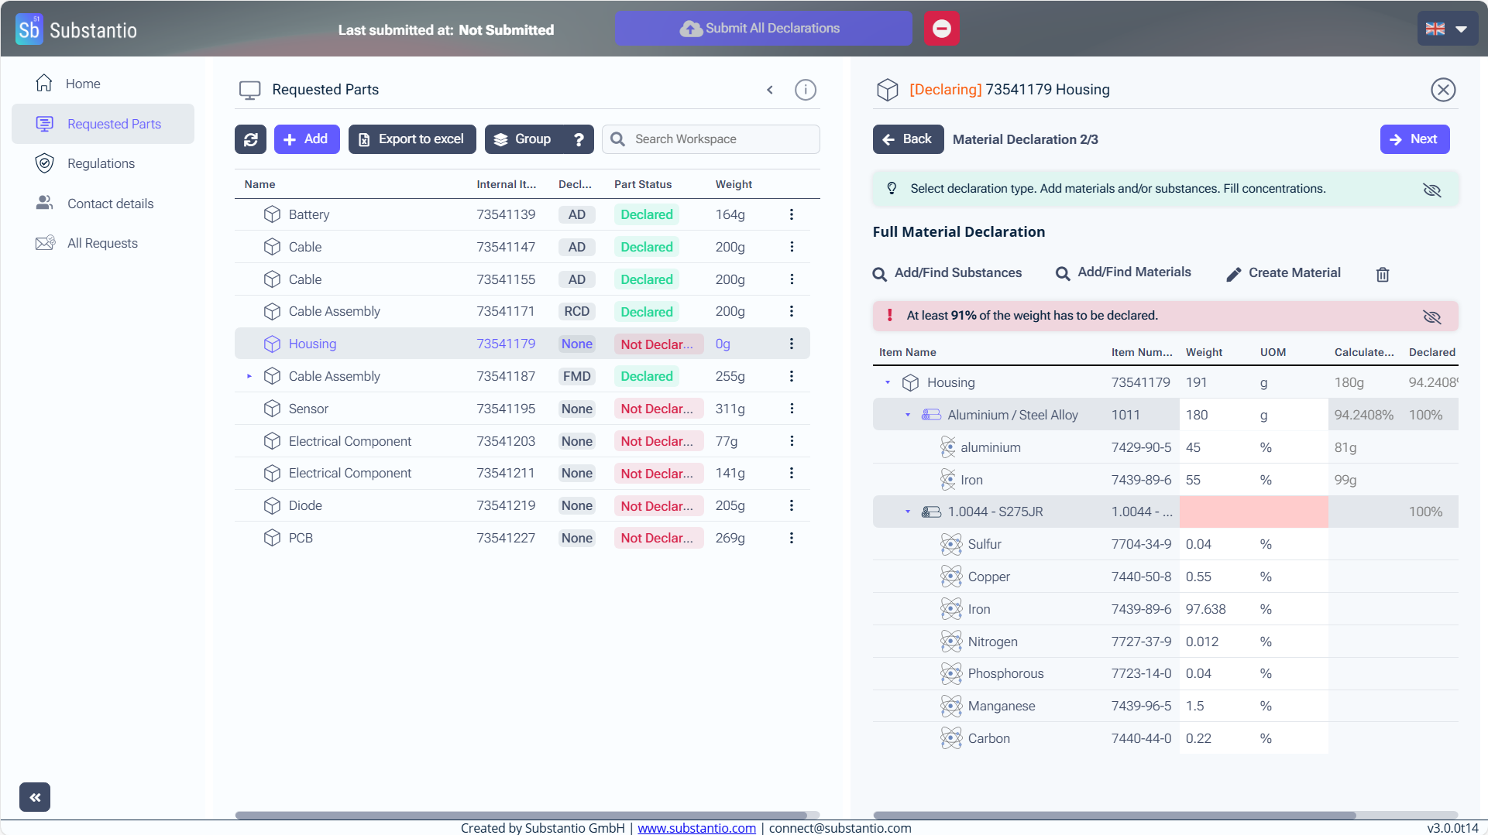This screenshot has width=1488, height=835.
Task: Collapse the Aluminium / Steel Alloy material
Action: click(908, 416)
